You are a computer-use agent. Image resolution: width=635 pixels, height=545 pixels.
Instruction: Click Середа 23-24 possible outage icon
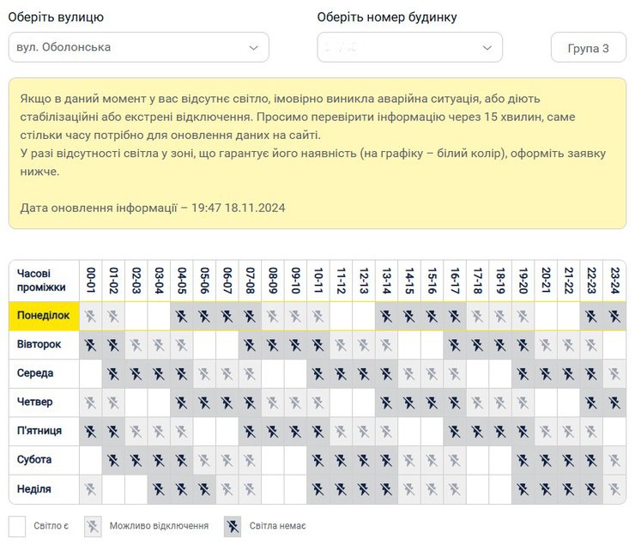tap(614, 374)
